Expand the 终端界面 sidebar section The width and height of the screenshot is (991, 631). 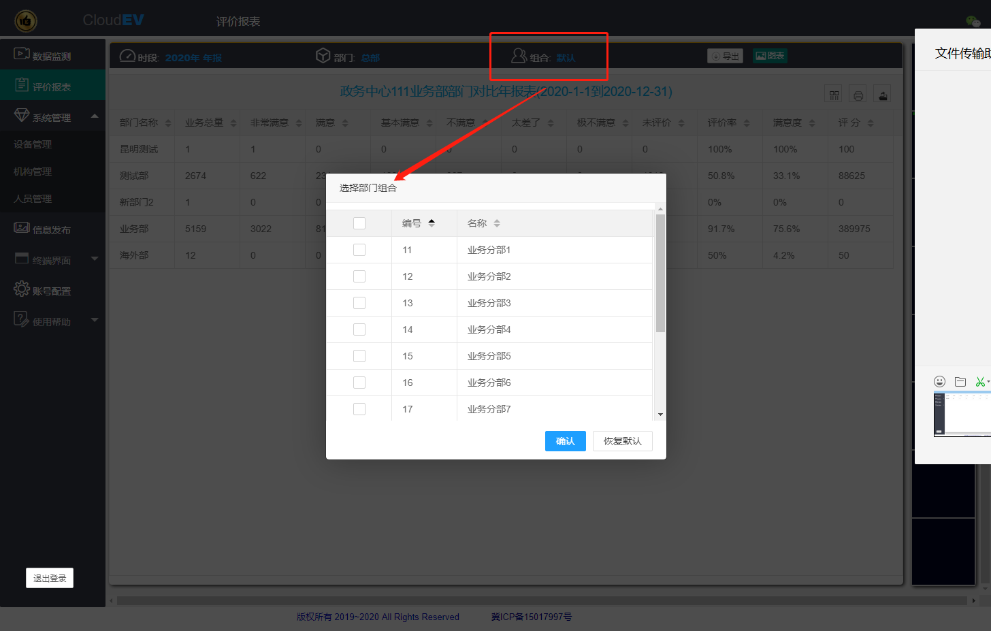[52, 259]
